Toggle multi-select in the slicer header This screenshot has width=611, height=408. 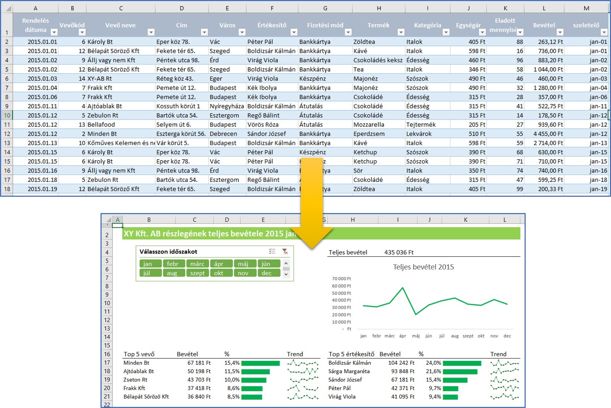tap(272, 251)
